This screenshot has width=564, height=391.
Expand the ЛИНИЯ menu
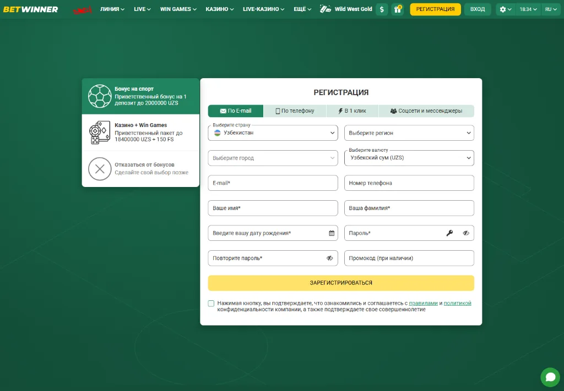tap(112, 9)
